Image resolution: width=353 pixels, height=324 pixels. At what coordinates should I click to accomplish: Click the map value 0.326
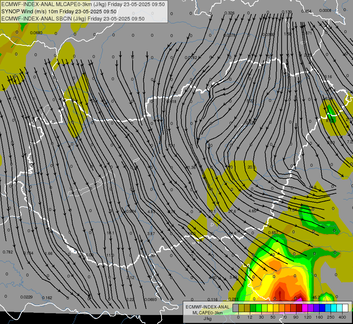(x=229, y=13)
